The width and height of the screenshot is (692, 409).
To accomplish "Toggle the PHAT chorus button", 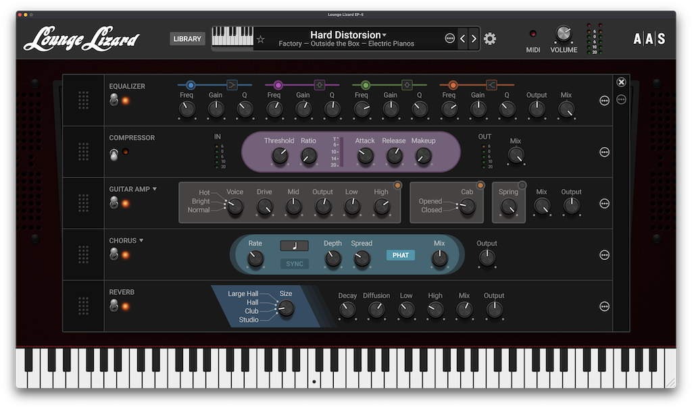I will [400, 255].
